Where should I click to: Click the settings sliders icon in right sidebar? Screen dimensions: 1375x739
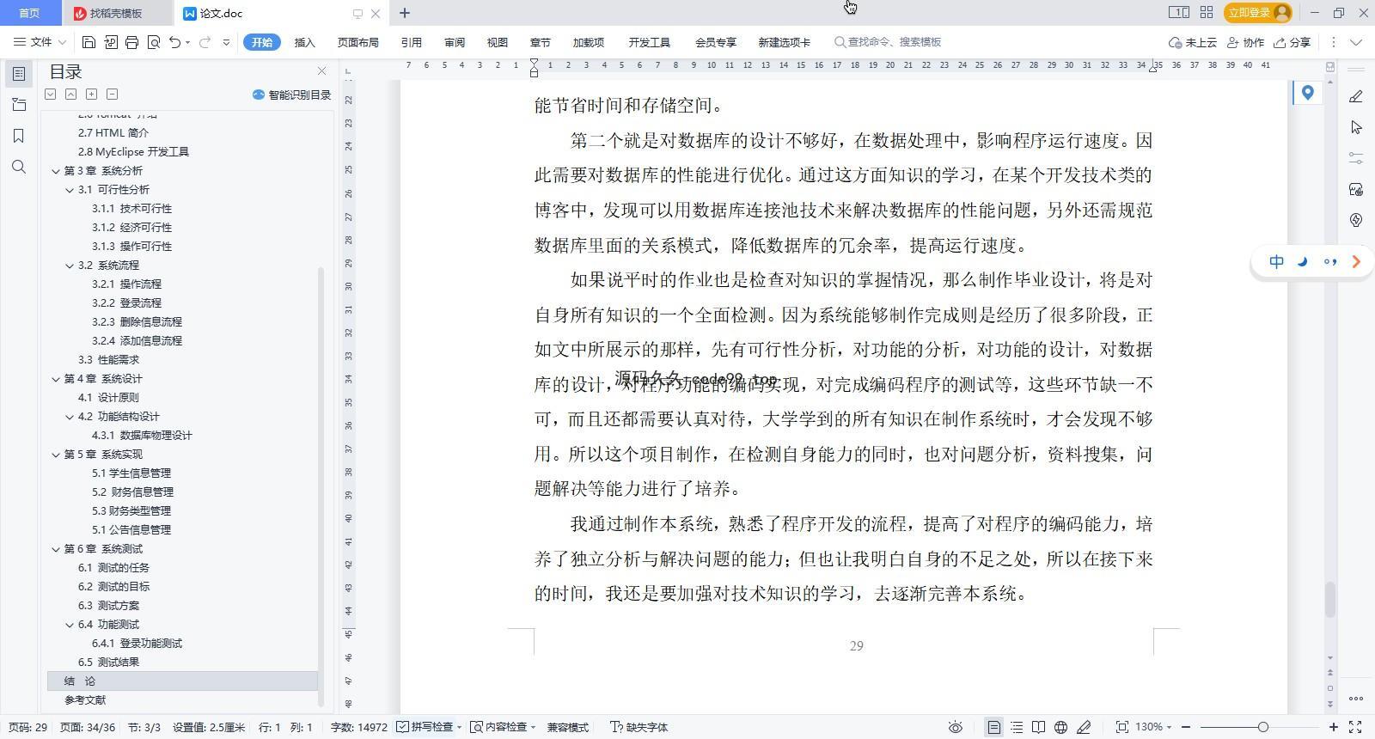click(x=1356, y=158)
